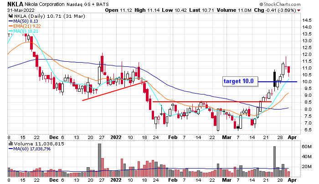
Task: Click the 2022 label on upper date axis
Action: tap(116, 137)
